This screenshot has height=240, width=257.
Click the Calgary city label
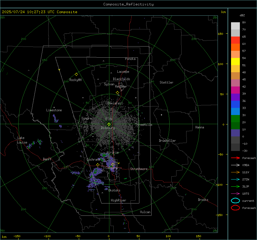pyautogui.click(x=111, y=168)
